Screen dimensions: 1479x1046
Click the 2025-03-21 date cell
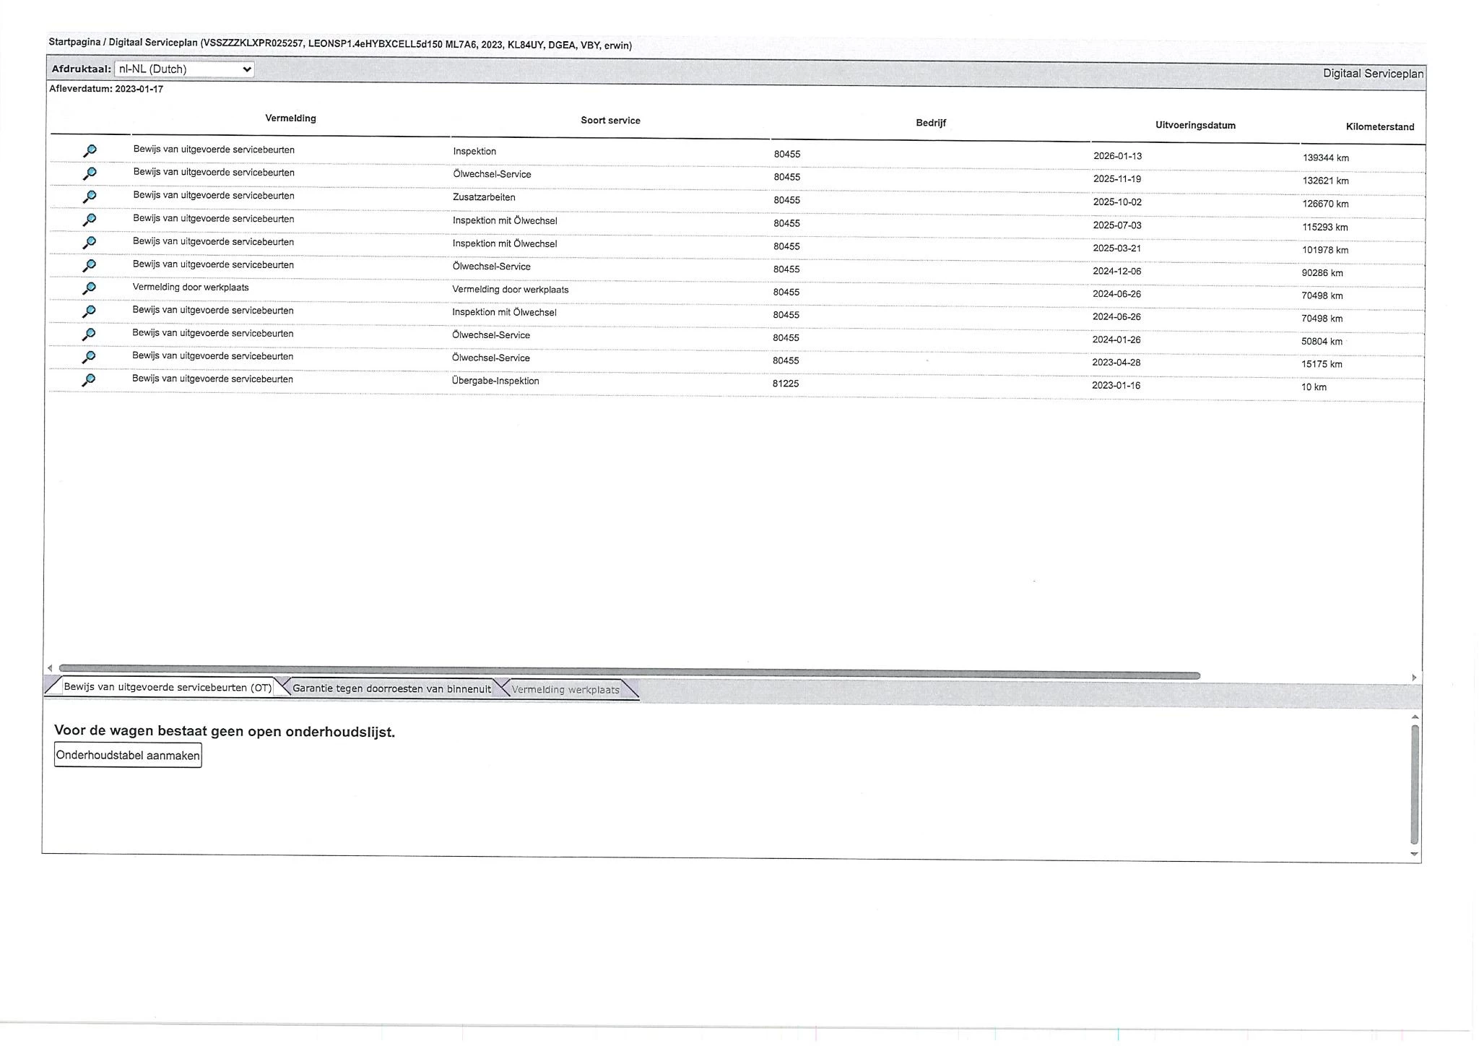point(1116,248)
